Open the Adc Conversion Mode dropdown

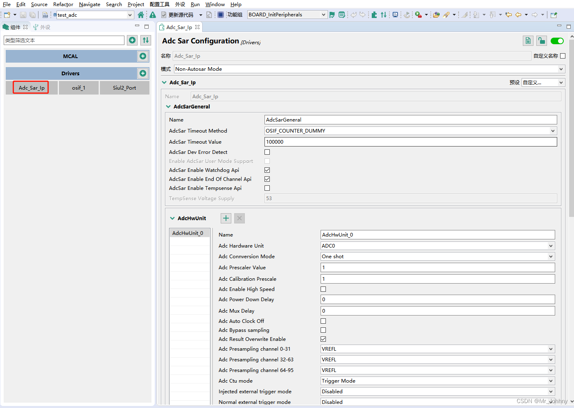(x=438, y=256)
